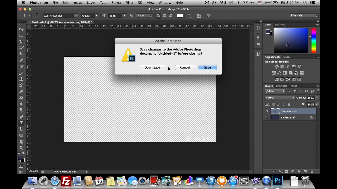The image size is (337, 189).
Task: Add a Curves adjustment
Action: 288,67
